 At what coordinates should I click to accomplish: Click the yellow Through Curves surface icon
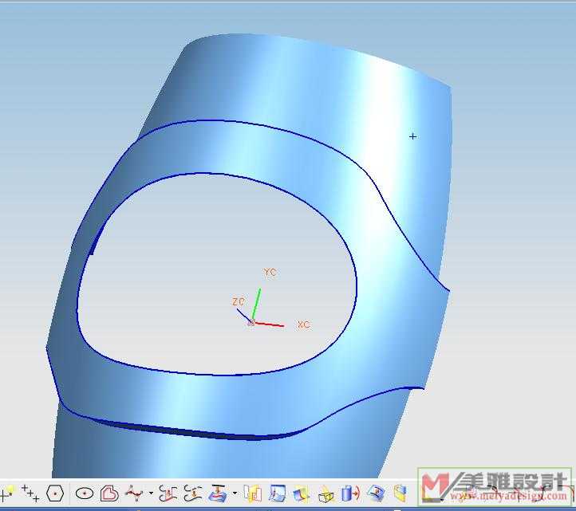[252, 493]
